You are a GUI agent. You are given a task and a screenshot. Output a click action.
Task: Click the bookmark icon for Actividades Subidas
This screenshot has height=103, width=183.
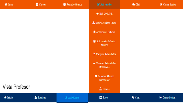[94, 32]
